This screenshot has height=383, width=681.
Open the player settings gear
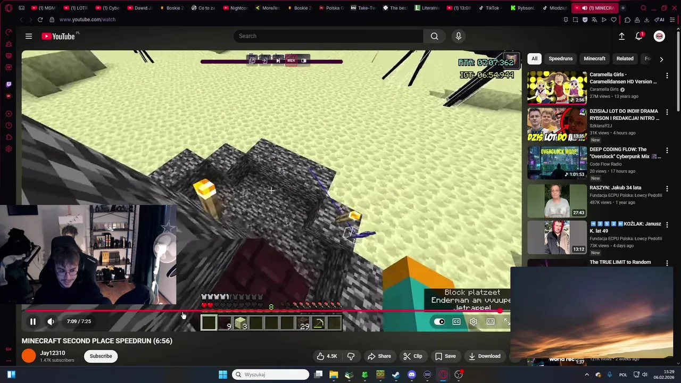(x=474, y=321)
